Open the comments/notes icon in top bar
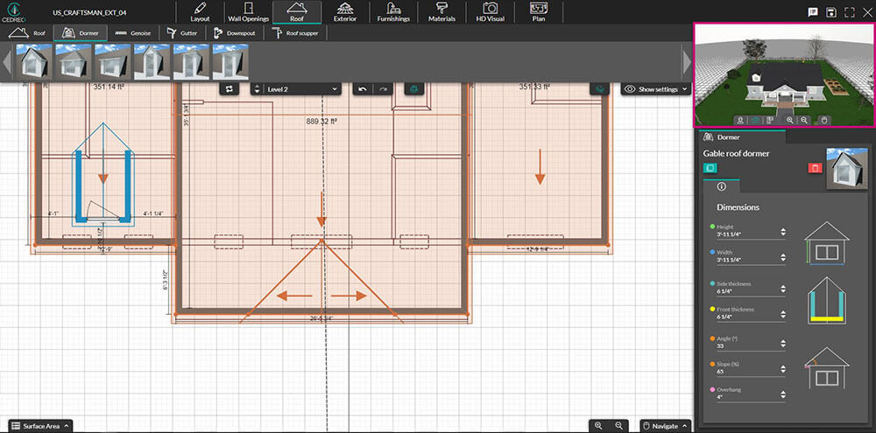The width and height of the screenshot is (876, 433). (x=813, y=12)
